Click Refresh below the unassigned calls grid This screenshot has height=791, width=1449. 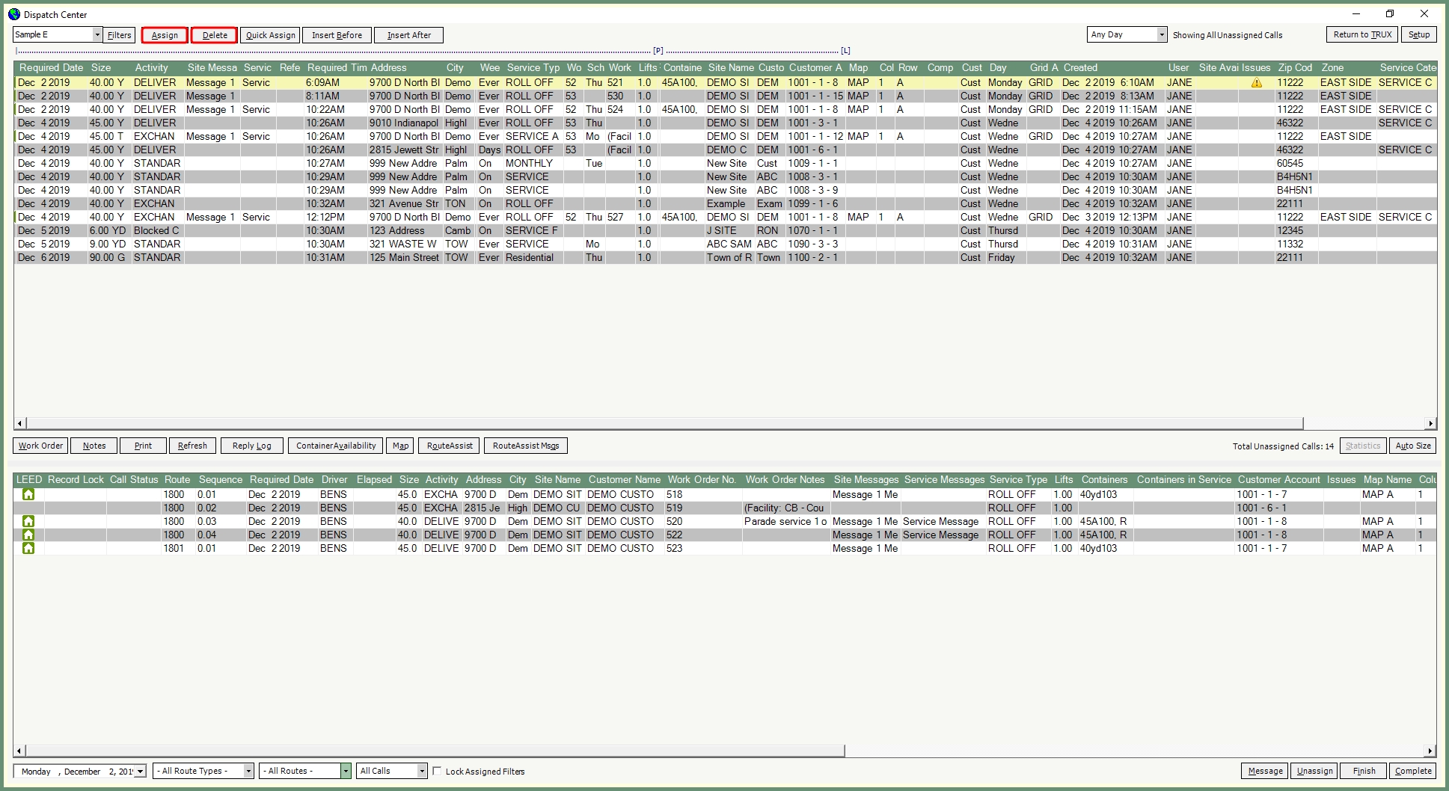[x=192, y=446]
